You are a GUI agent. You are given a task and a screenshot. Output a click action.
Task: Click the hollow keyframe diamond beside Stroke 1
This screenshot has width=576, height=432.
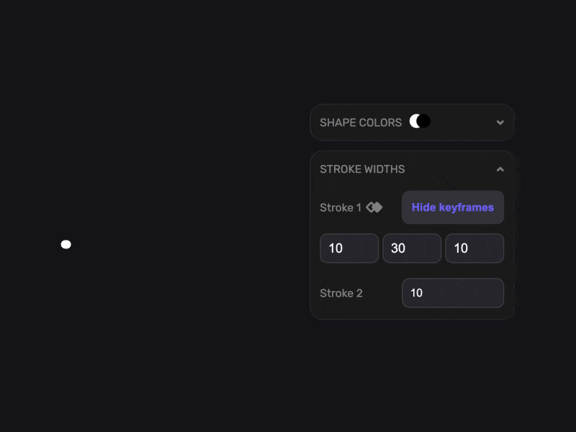pyautogui.click(x=370, y=207)
